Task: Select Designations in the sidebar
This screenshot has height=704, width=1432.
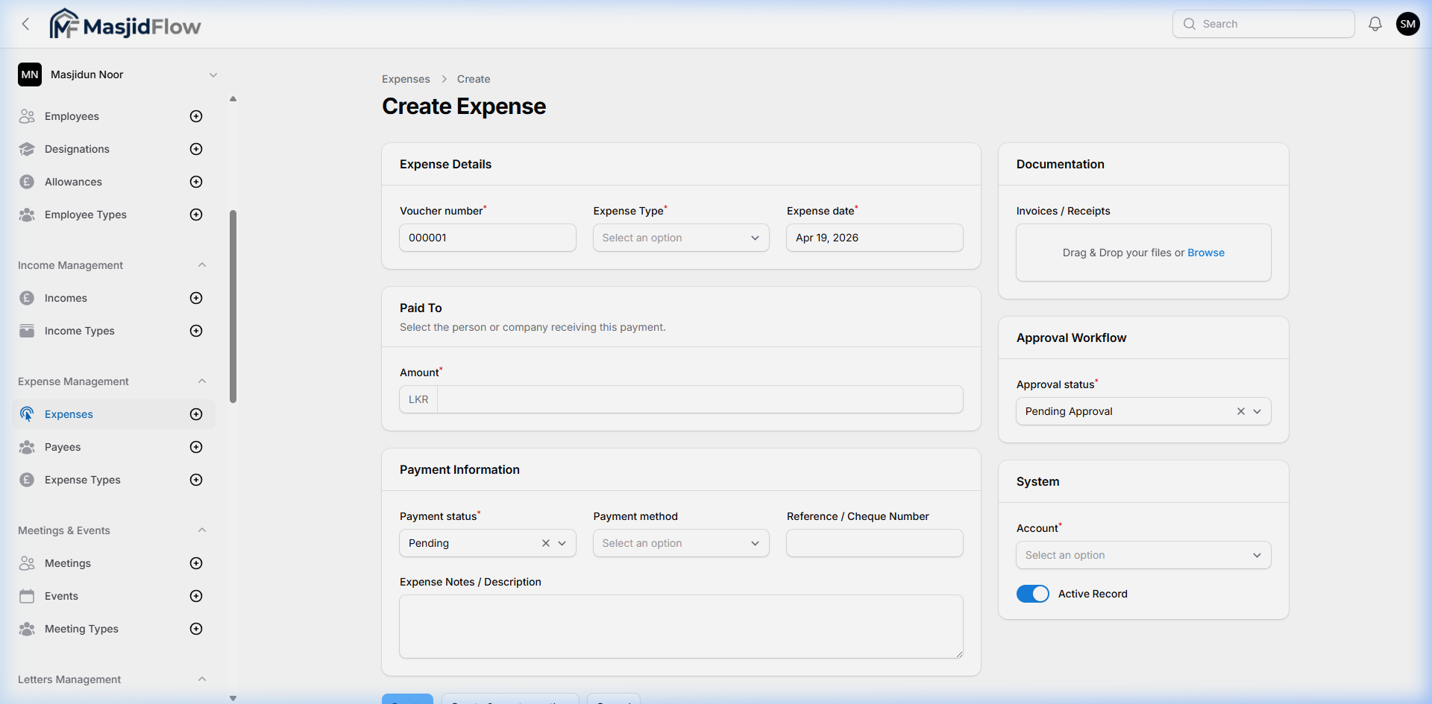Action: click(78, 149)
